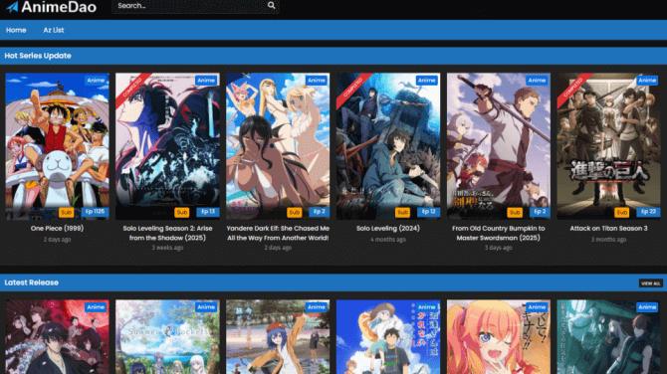Open the Summer Pockets poster in Latest Release
667x374 pixels.
point(167,337)
